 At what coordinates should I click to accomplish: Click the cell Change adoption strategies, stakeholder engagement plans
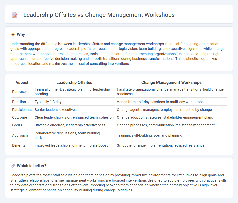point(171,117)
